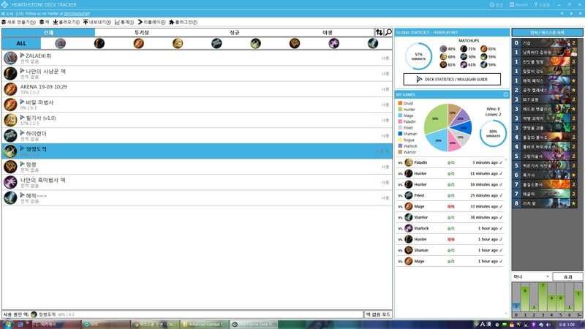Click class portrait of 힐기사 (v1.0) deck

pos(10,120)
